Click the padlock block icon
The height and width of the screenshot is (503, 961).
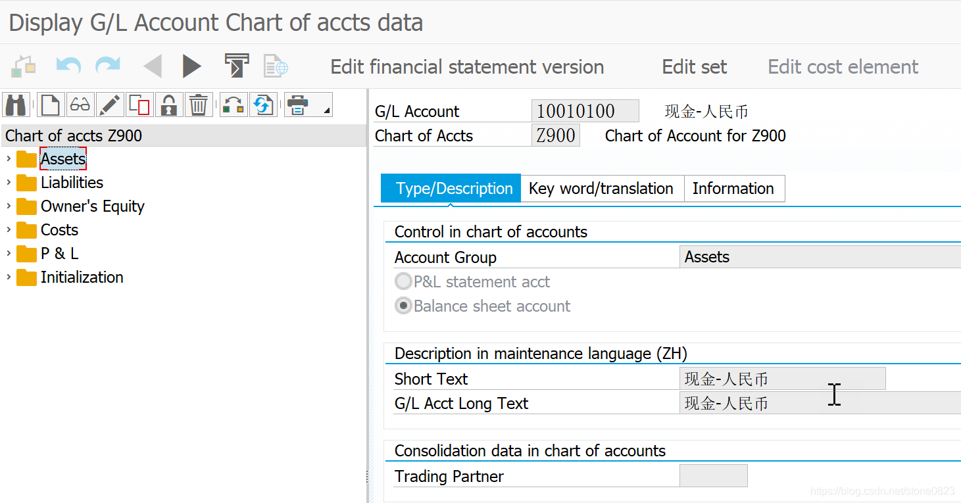(169, 105)
